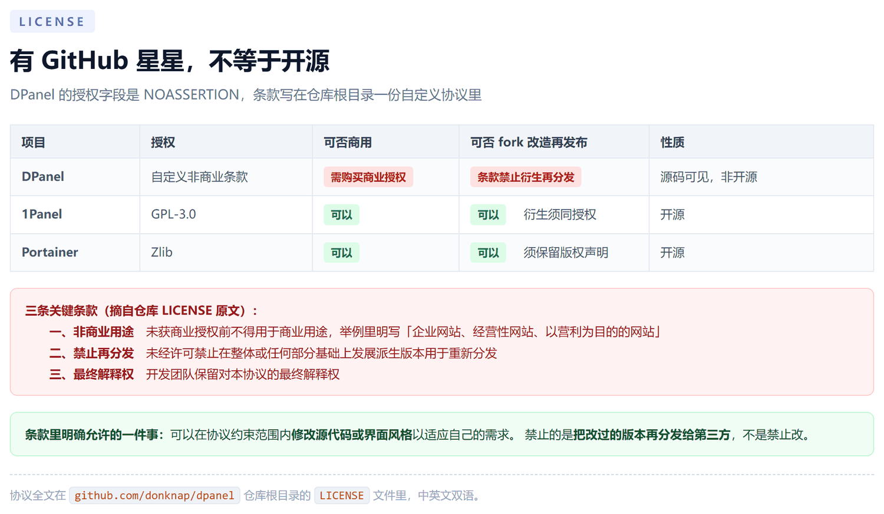This screenshot has height=514, width=884.
Task: Click the bold phrase "把改过的版本再分发给第三方"
Action: coord(652,435)
